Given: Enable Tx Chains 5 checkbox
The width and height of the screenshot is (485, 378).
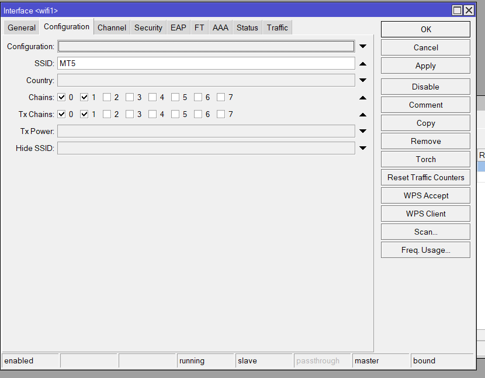Looking at the screenshot, I should click(175, 114).
